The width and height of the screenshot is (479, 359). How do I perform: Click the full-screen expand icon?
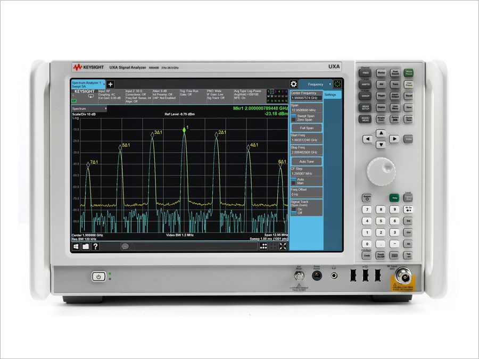coord(282,245)
